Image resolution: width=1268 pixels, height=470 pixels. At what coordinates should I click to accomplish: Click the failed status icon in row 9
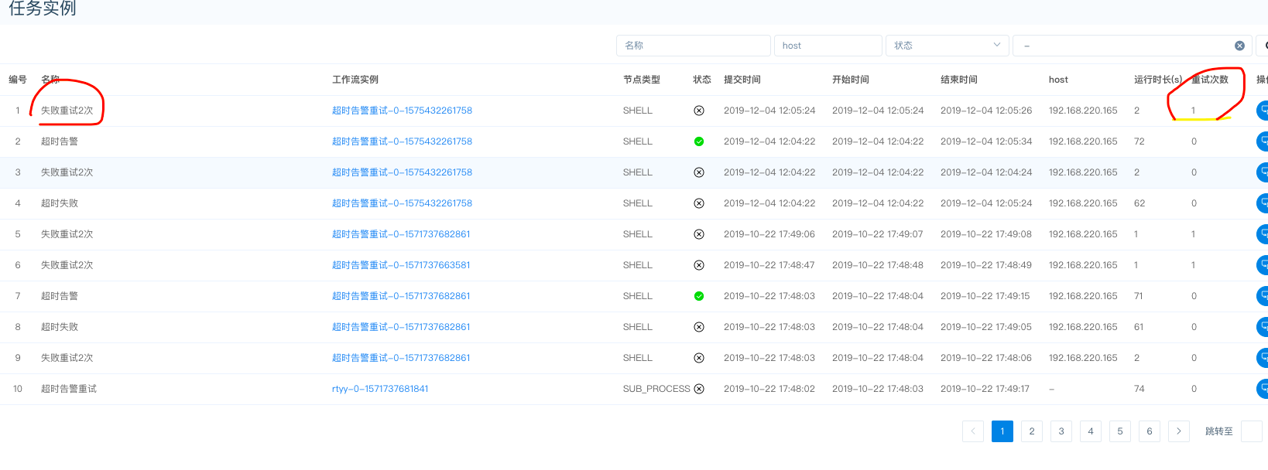click(x=699, y=358)
